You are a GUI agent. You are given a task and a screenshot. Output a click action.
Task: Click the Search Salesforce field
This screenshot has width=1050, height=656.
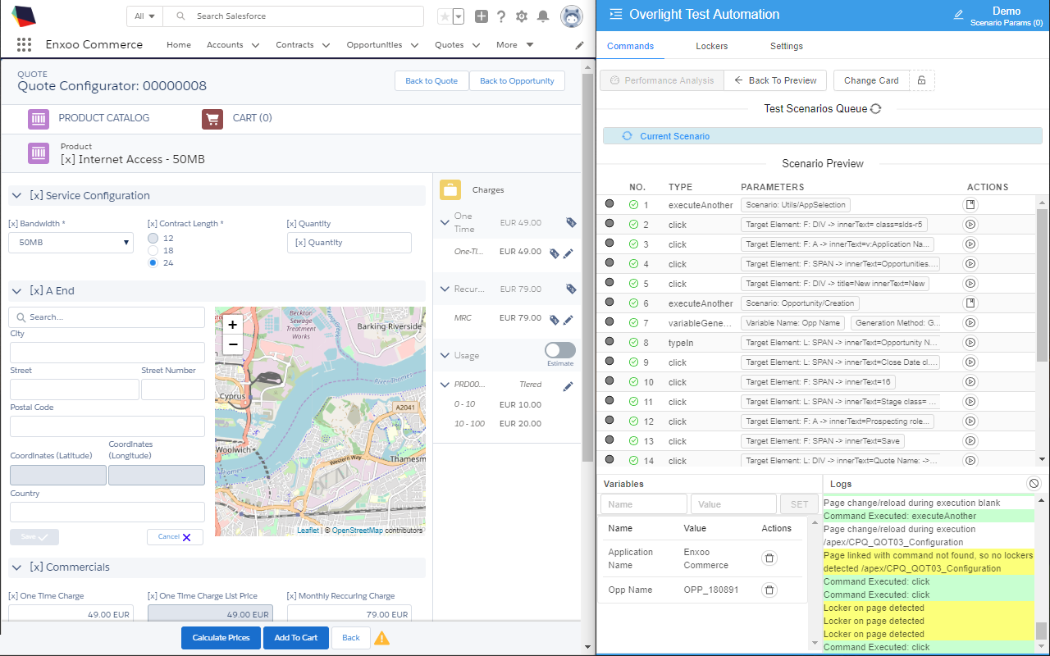[294, 16]
